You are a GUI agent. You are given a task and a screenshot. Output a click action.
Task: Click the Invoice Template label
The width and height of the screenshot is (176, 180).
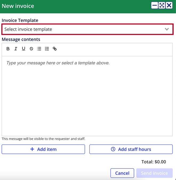20,20
